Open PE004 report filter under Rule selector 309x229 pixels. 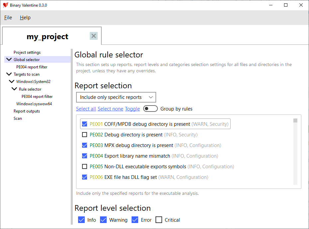tap(37, 97)
